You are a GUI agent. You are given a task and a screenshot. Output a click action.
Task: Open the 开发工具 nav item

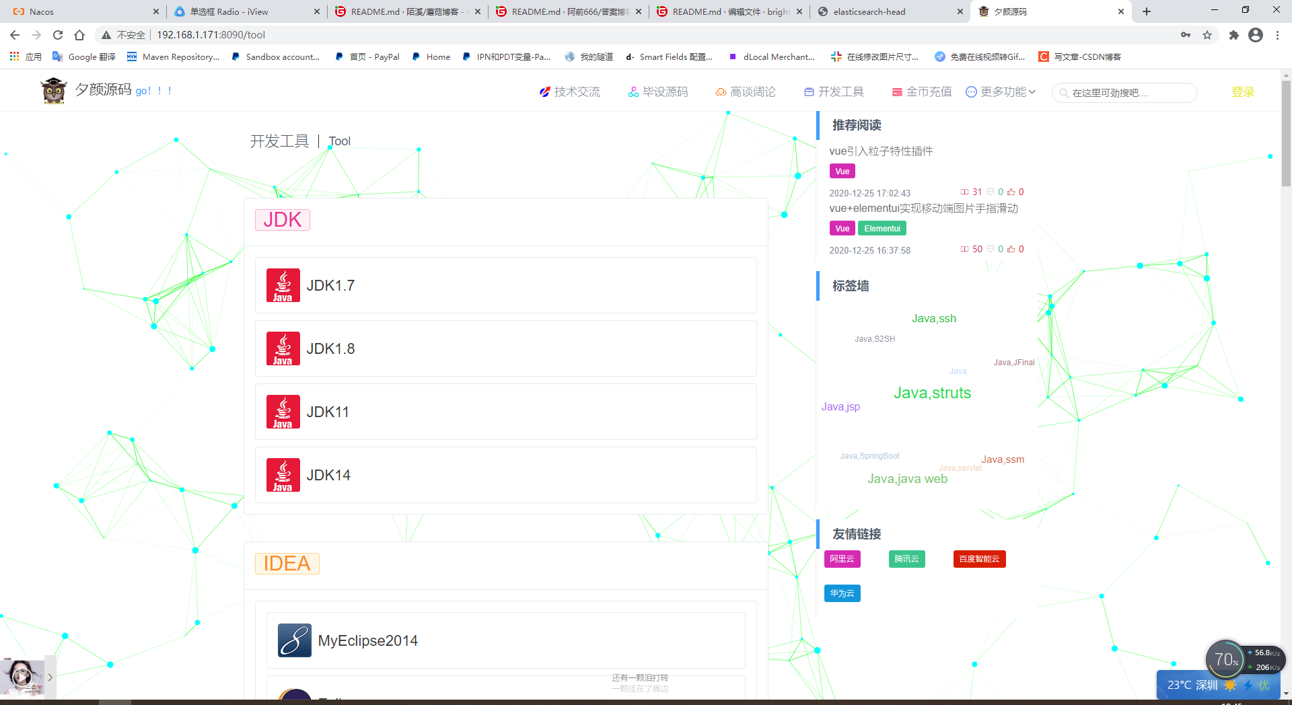click(x=834, y=92)
